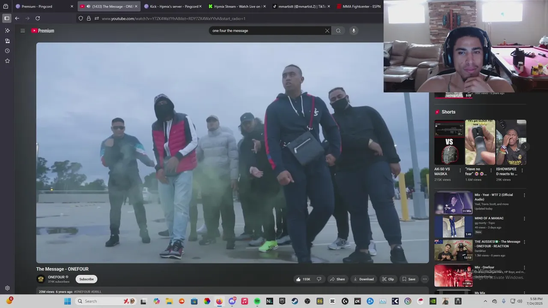The width and height of the screenshot is (548, 308).
Task: Open THE AUSSIES reaction video thumbnail
Action: point(453,250)
